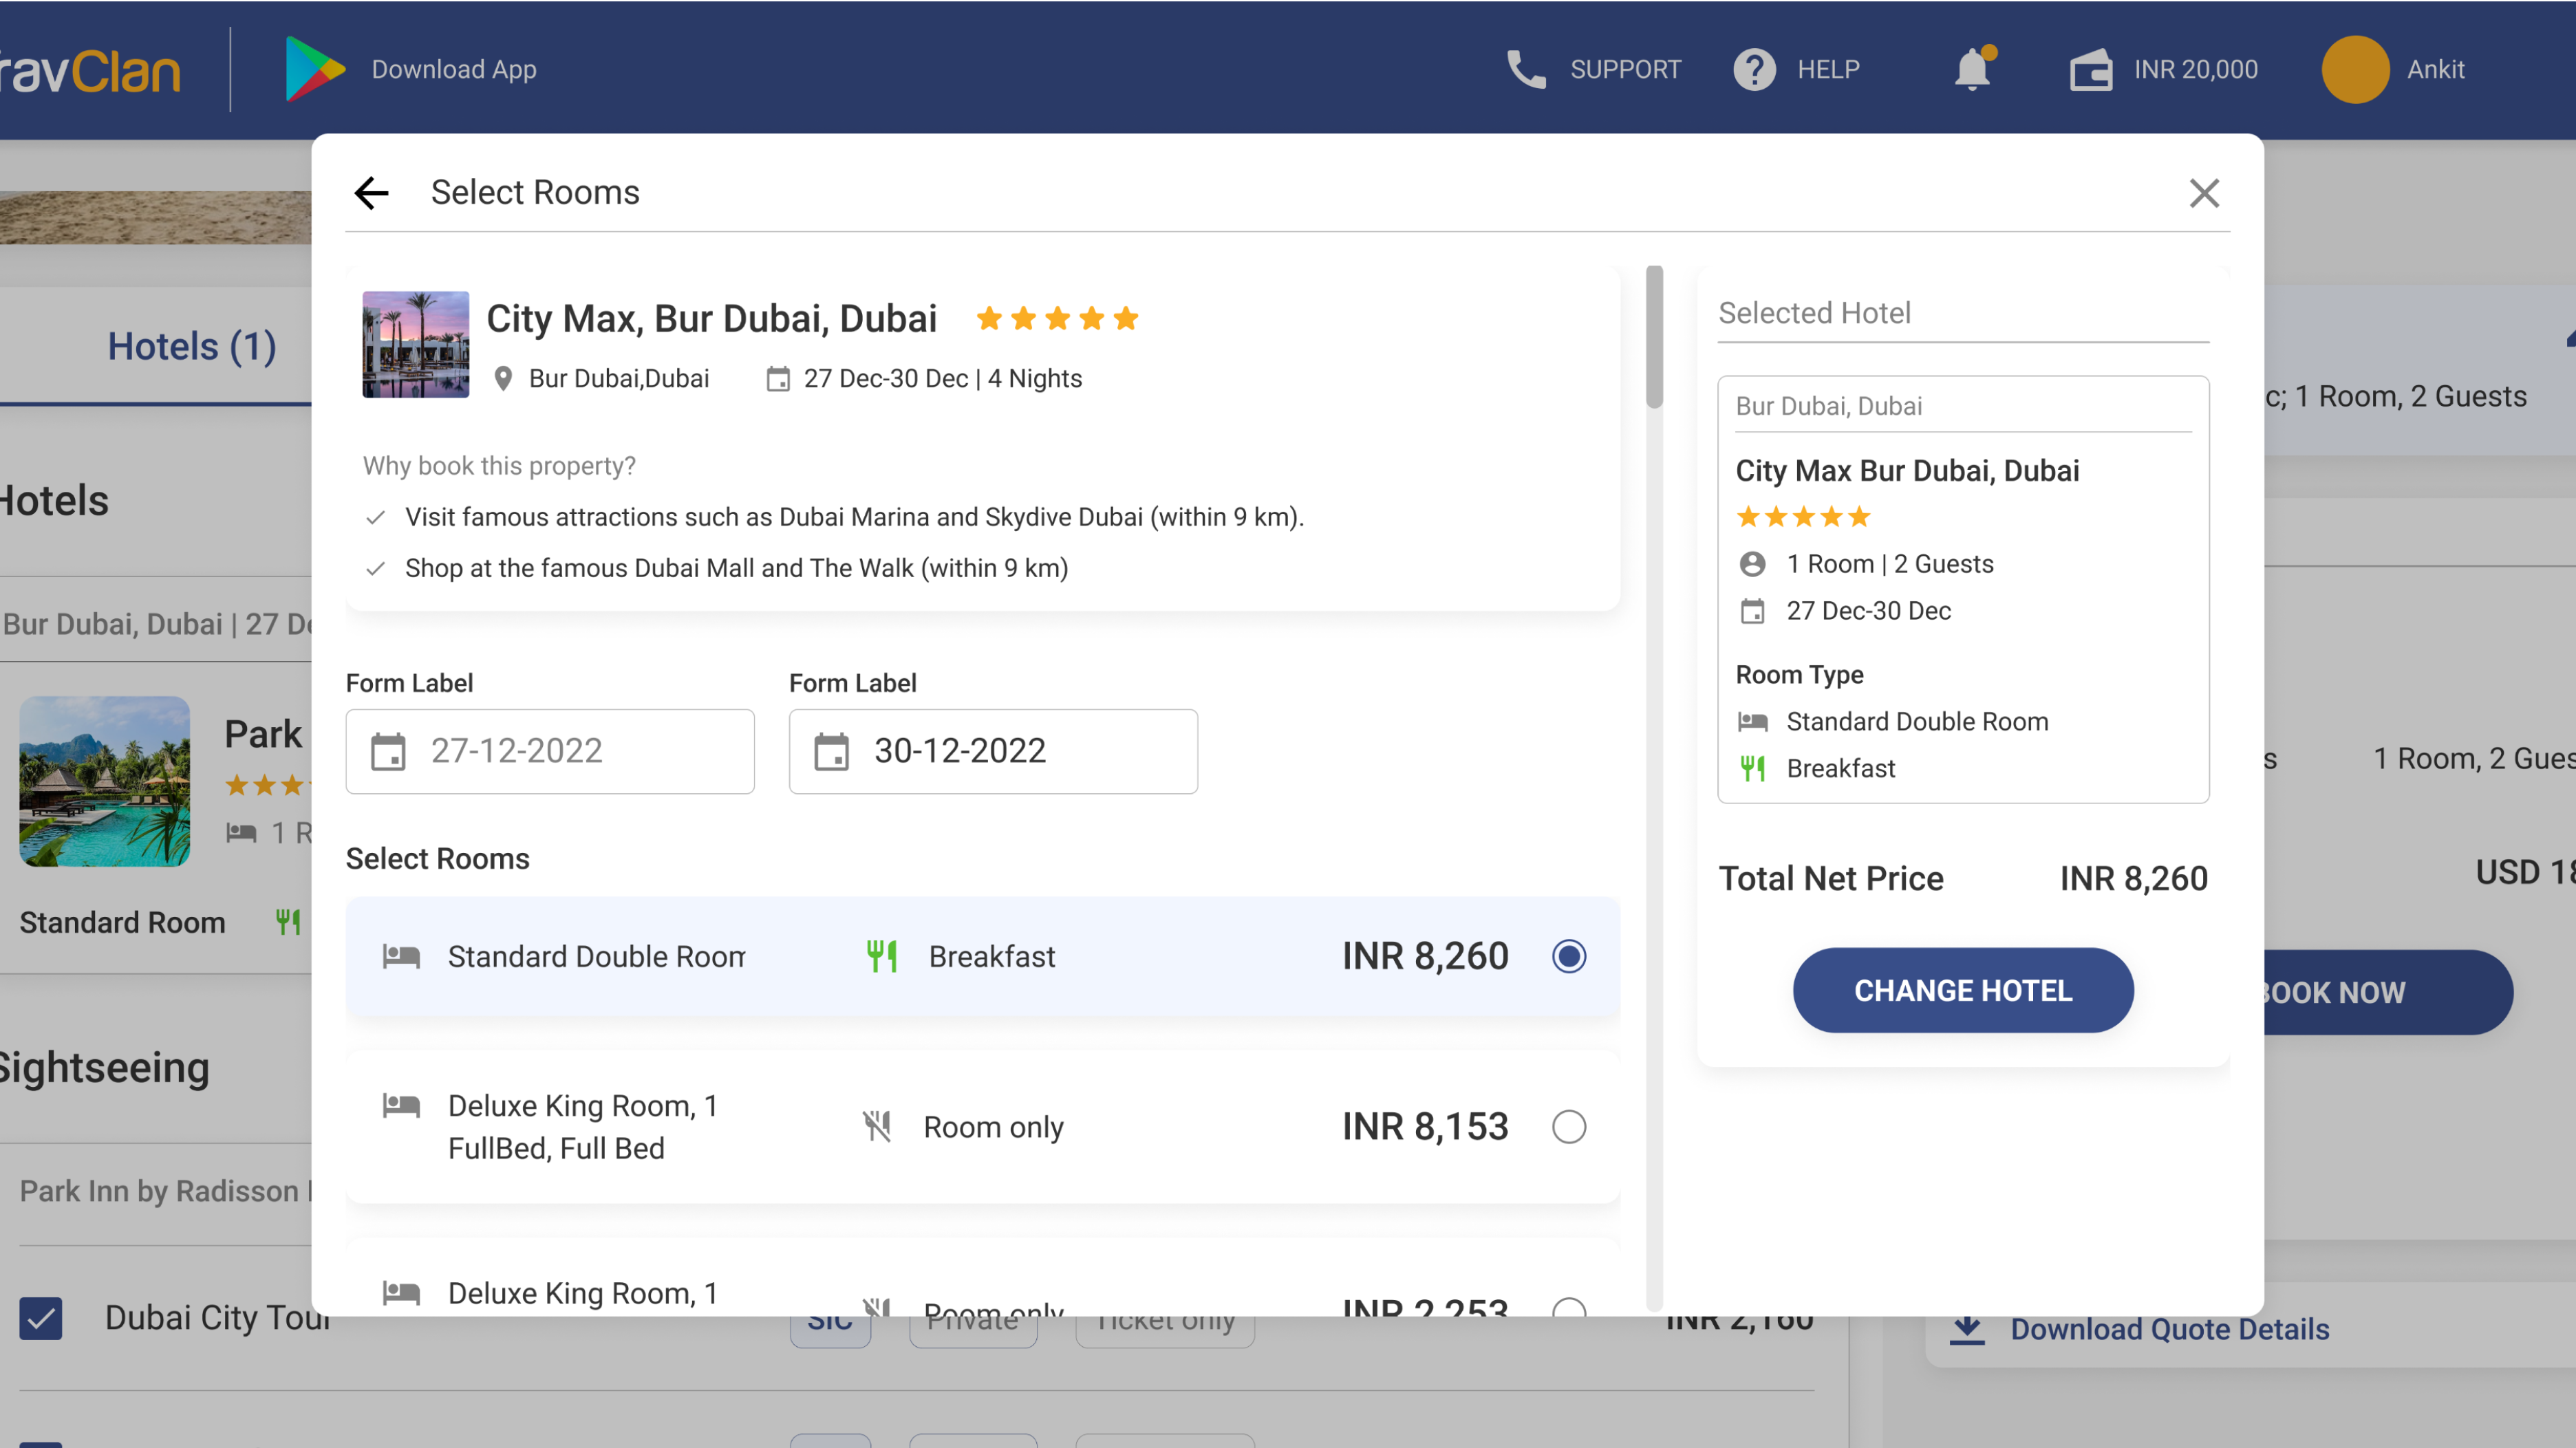2576x1448 pixels.
Task: Click the Google Play Download App icon
Action: coord(314,69)
